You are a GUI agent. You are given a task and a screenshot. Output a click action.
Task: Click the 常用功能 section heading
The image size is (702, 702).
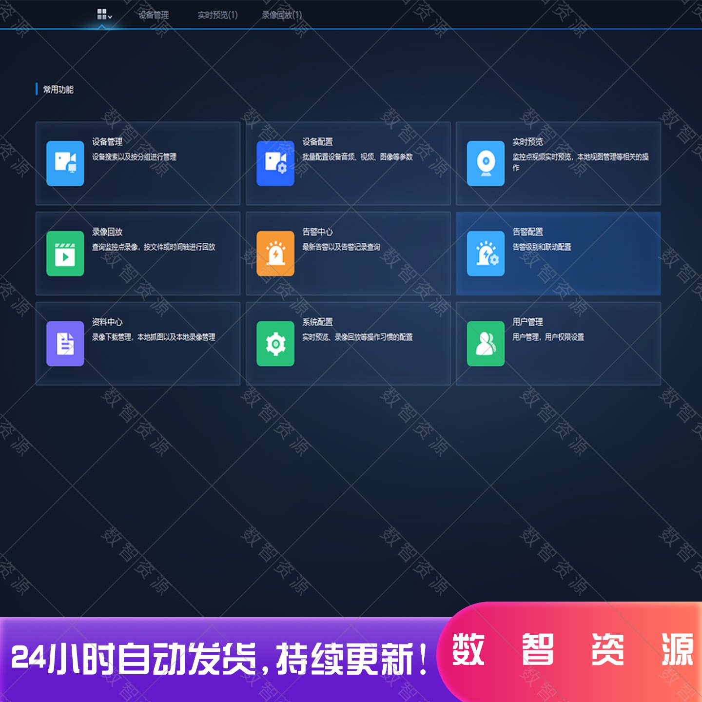pos(58,90)
